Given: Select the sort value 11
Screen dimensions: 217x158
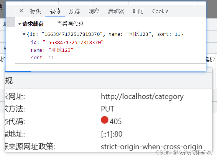Looking at the screenshot, I should 51,57.
